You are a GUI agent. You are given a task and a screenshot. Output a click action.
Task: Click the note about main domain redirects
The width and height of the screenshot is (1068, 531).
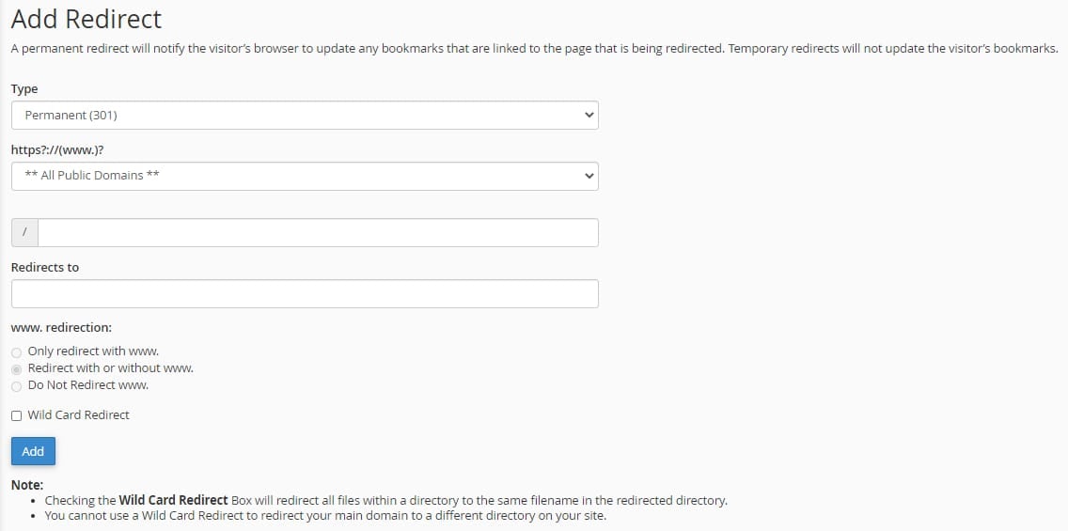click(324, 516)
